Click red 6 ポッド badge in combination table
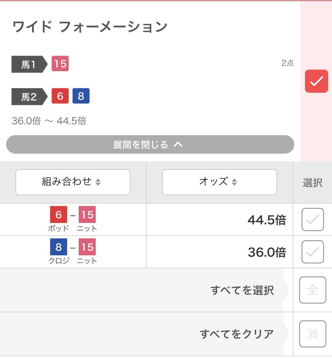332x358 pixels. (59, 214)
